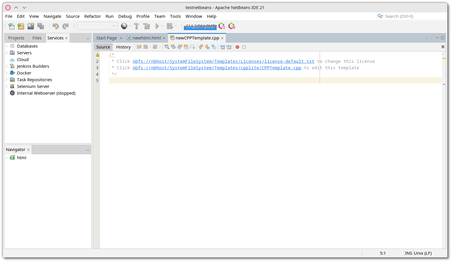The image size is (452, 262).
Task: Click the Redo arrow icon
Action: click(66, 26)
